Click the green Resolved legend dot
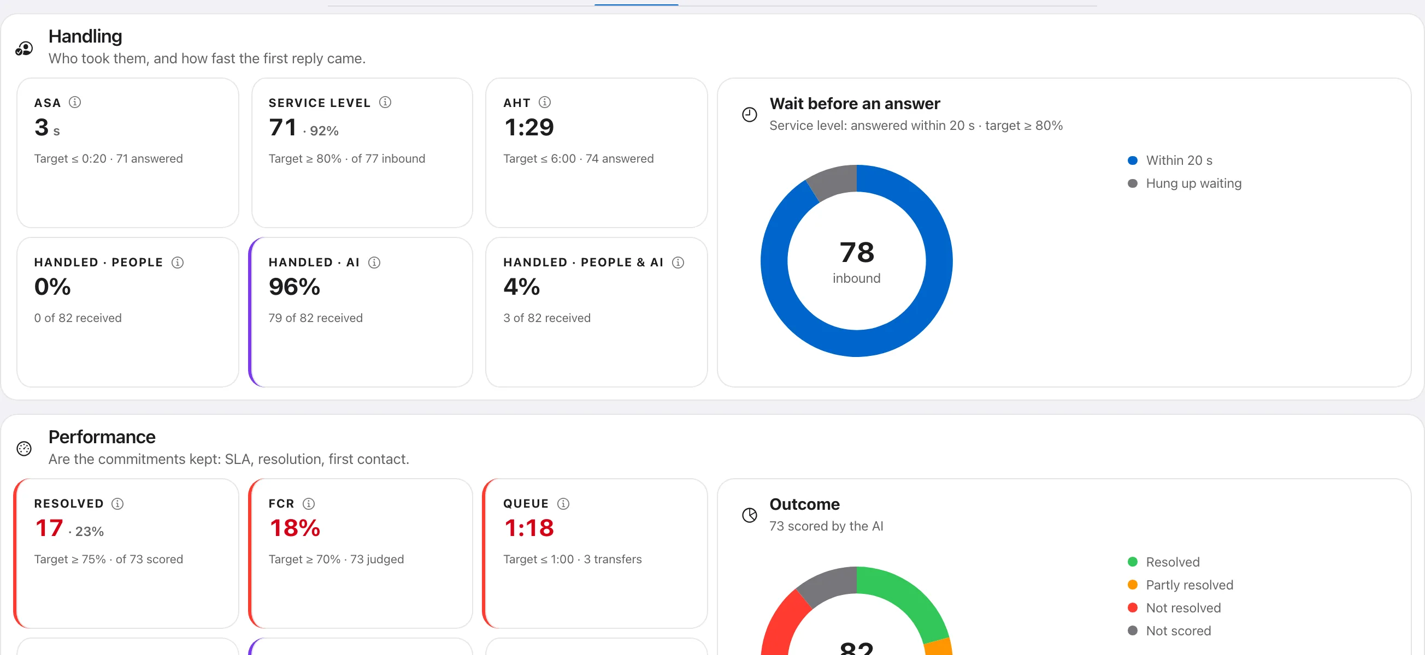Image resolution: width=1425 pixels, height=655 pixels. click(1132, 562)
